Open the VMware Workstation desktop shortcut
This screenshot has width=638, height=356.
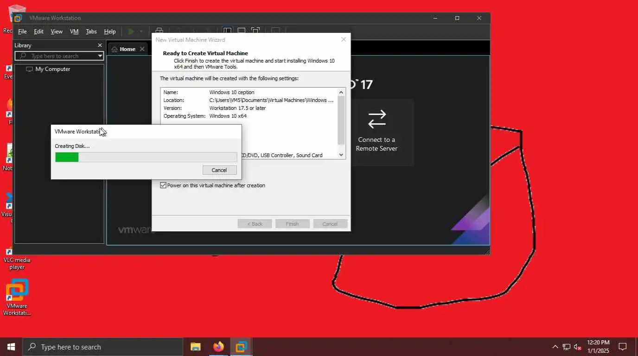pos(17,298)
